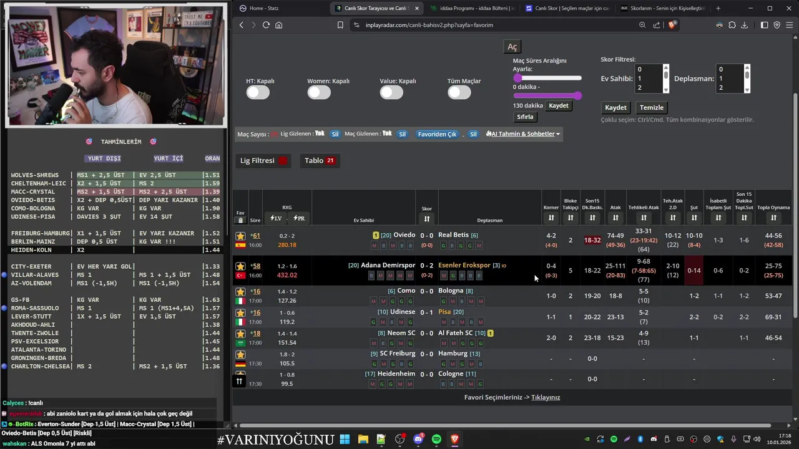The width and height of the screenshot is (799, 449).
Task: Sort the table by Korner column
Action: pyautogui.click(x=551, y=218)
